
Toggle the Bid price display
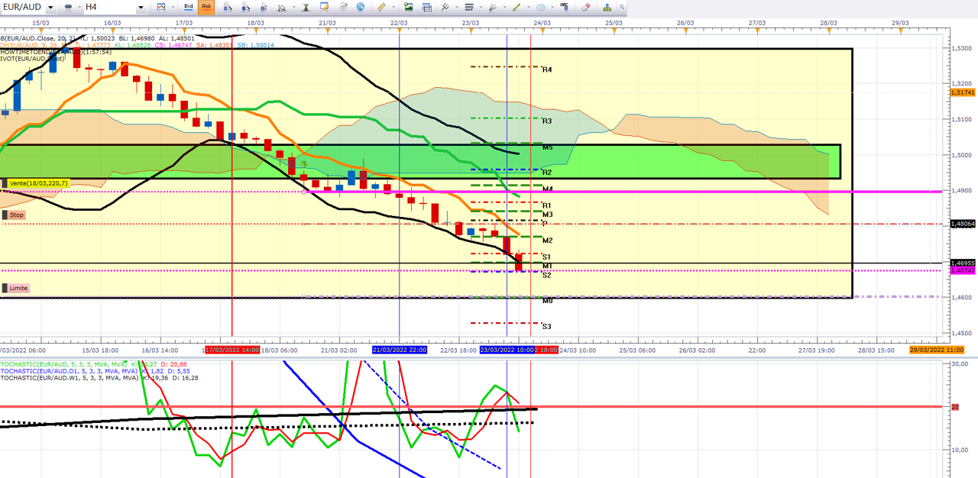click(189, 7)
